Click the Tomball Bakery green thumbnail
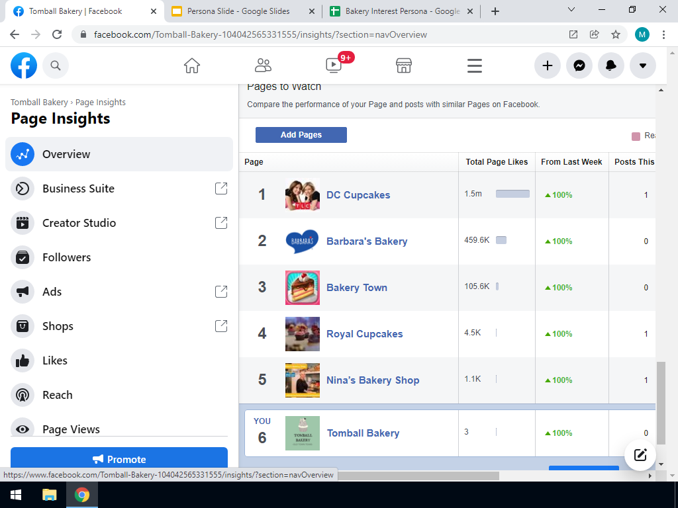Image resolution: width=678 pixels, height=508 pixels. (303, 433)
